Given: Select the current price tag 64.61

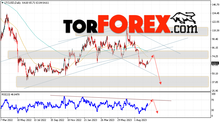Looking at the screenshot, I should [x=215, y=63].
